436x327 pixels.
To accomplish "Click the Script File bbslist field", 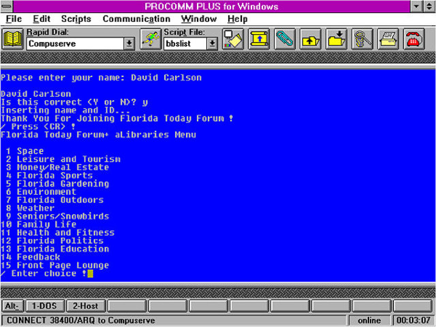I will pyautogui.click(x=185, y=44).
